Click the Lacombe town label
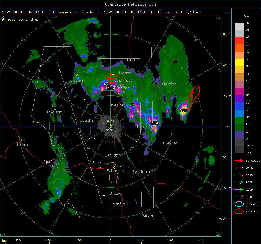261x244 pixels. [x=125, y=73]
